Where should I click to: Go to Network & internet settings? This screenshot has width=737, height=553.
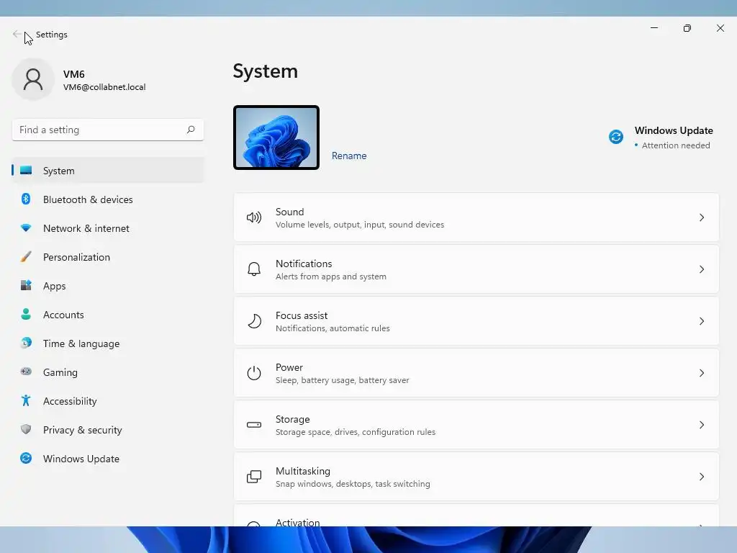[x=108, y=228]
